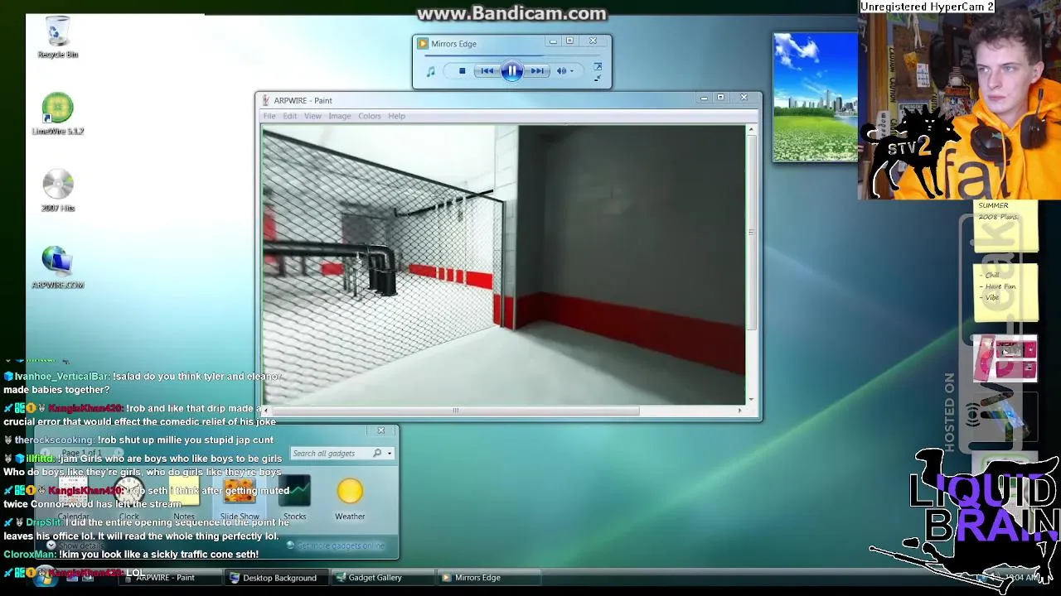Viewport: 1061px width, 596px height.
Task: Expand the gadget search options dropdown
Action: (390, 454)
